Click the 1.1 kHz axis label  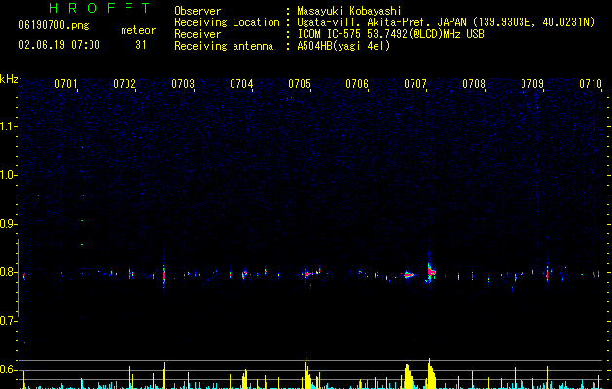coord(9,126)
